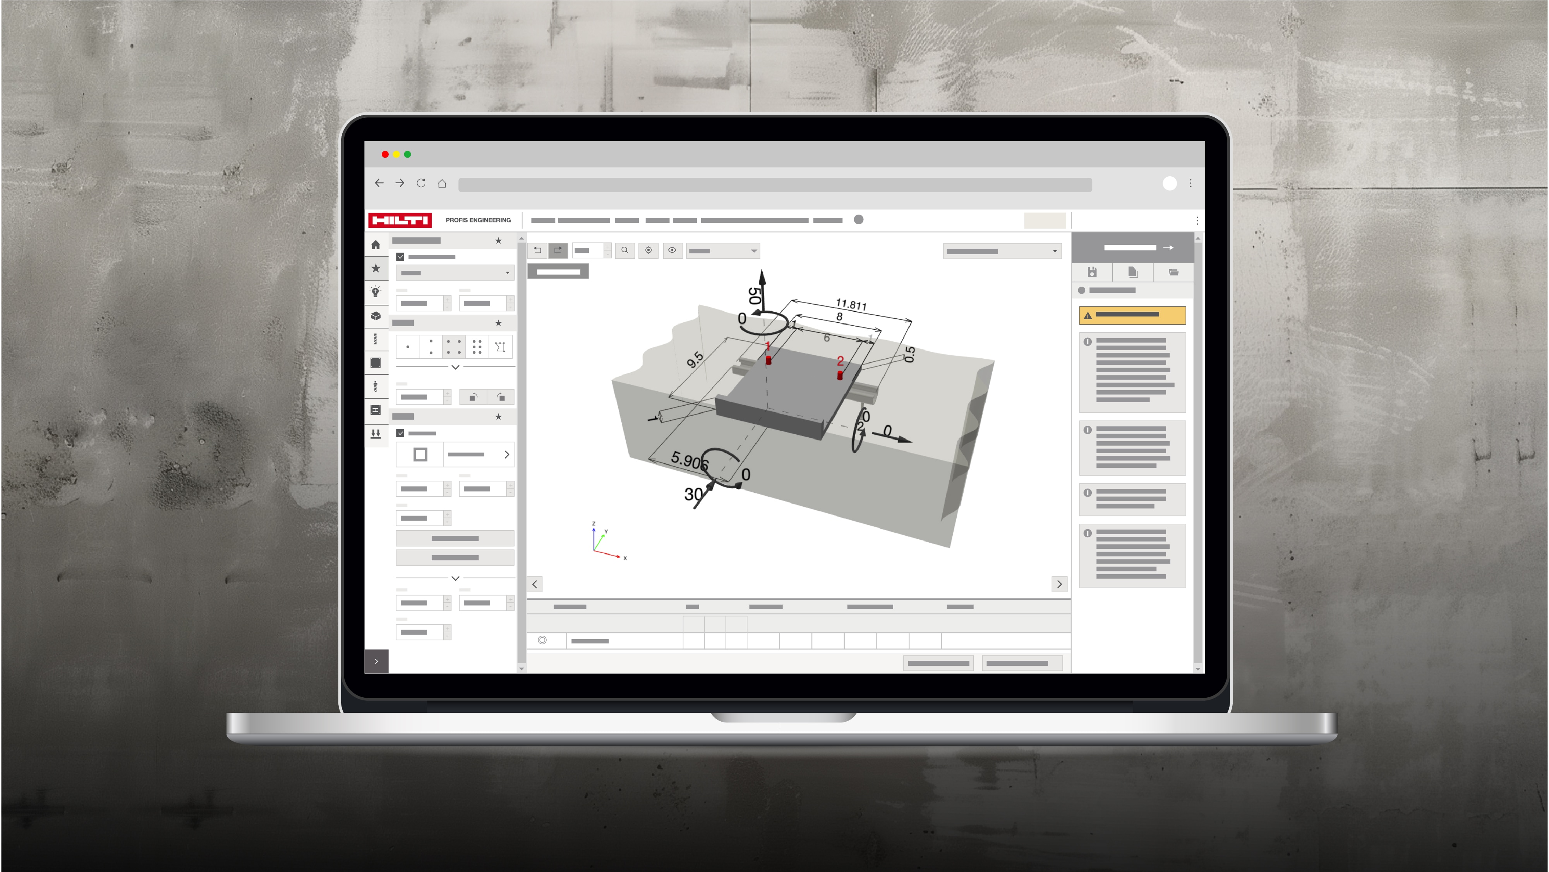Favorite the first panel section with its star

point(499,241)
